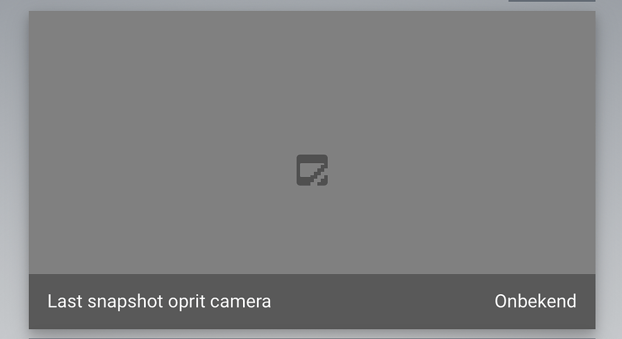The width and height of the screenshot is (622, 339).
Task: Click the empty dashboard background right of card
Action: click(x=609, y=170)
